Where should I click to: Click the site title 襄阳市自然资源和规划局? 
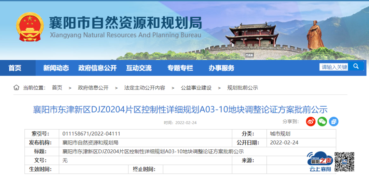pyautogui.click(x=125, y=23)
